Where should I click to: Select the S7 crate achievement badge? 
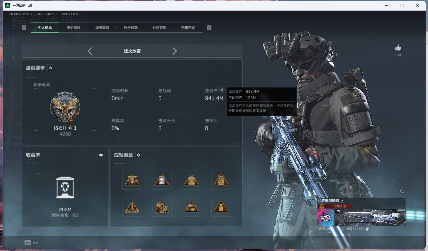191,180
